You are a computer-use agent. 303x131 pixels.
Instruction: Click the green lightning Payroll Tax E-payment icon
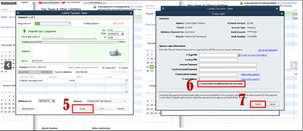[24, 31]
